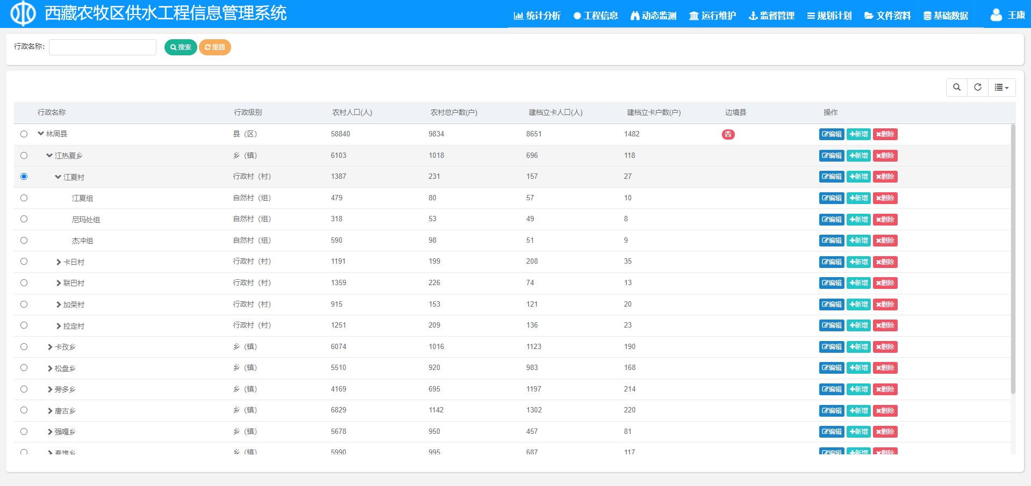Select the 江夏村 radio button
Screen dimensions: 1031x486
[x=24, y=177]
